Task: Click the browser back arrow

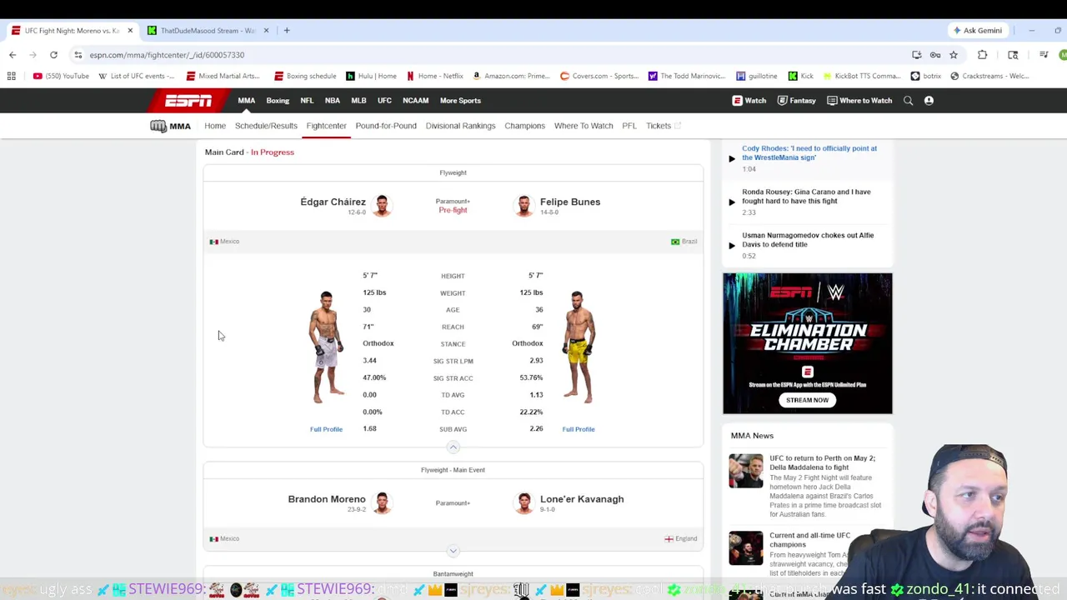Action: 13,55
